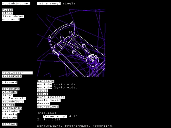
Task: Open sidebar soundcloud link
Action: pyautogui.click(x=13, y=101)
